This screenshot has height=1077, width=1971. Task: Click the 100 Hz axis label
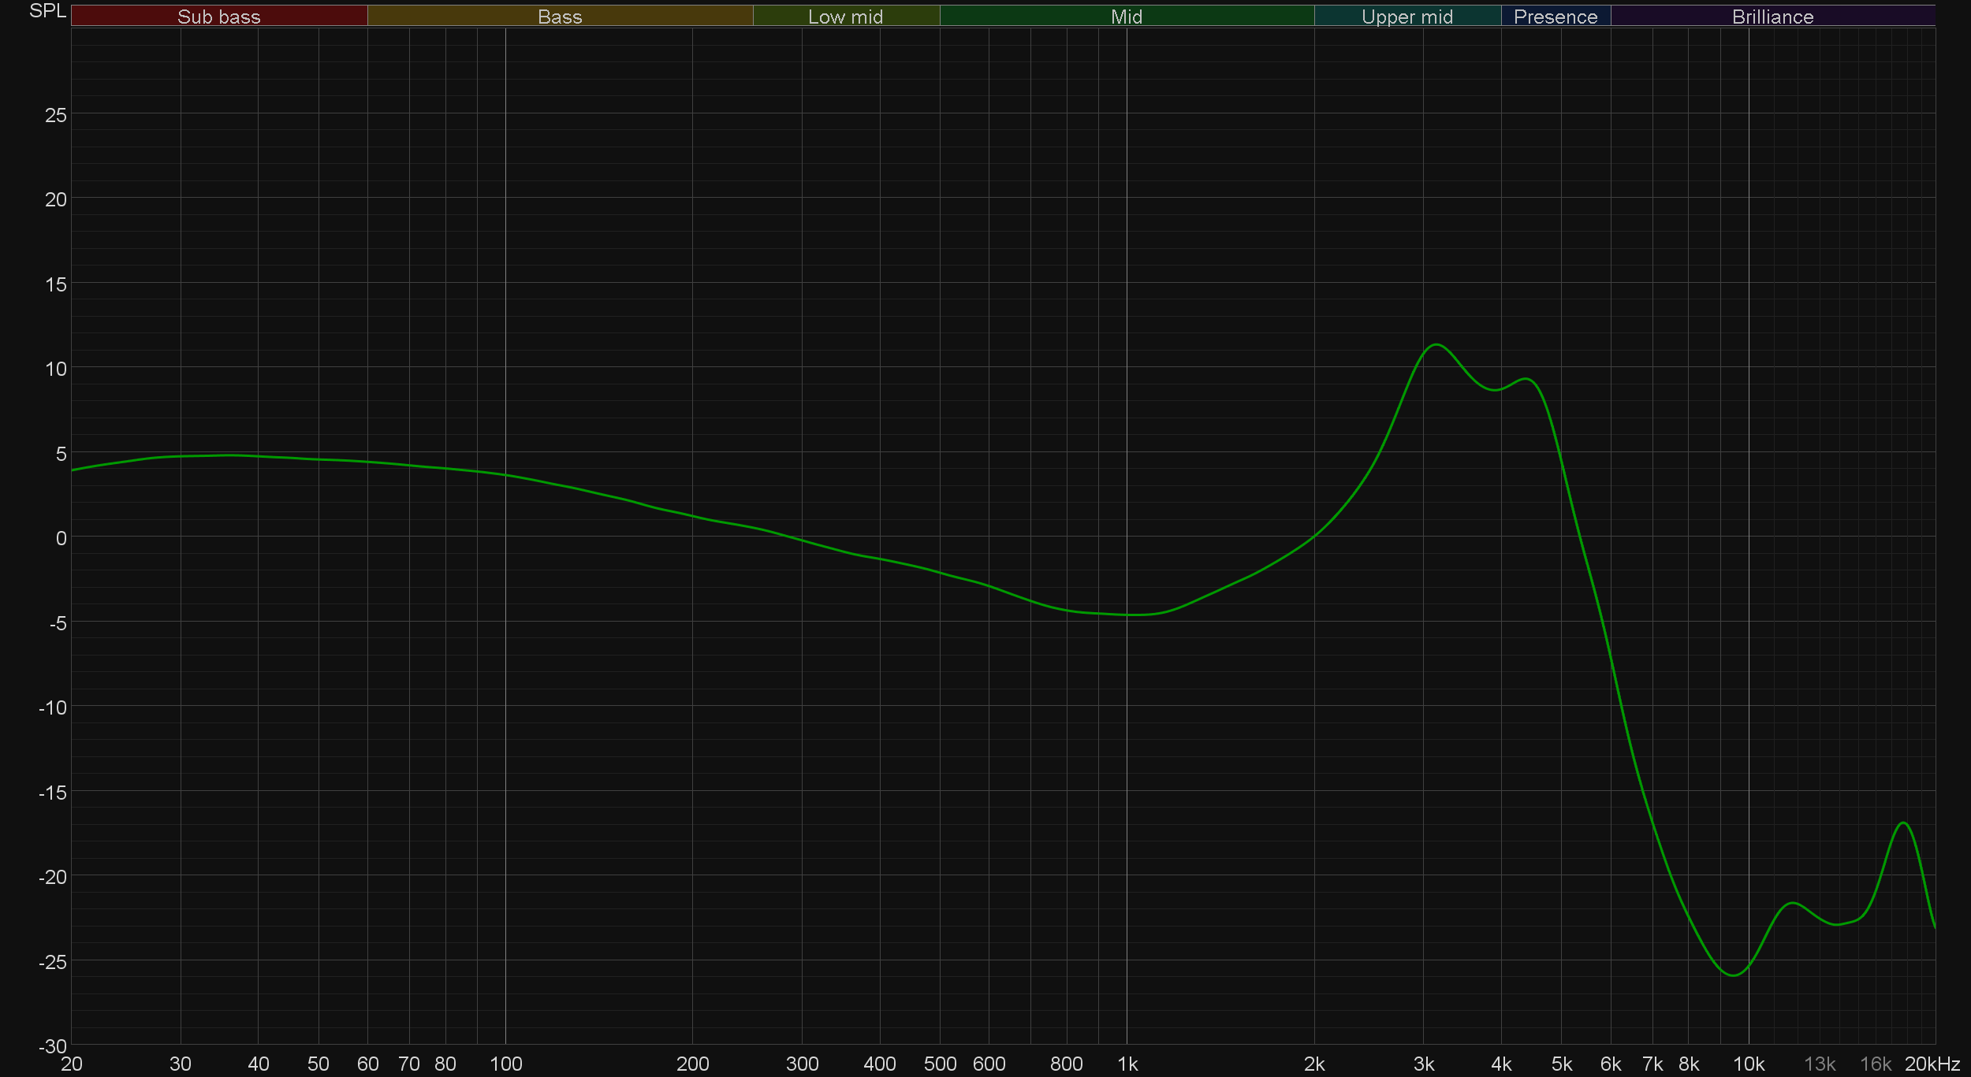click(505, 1064)
